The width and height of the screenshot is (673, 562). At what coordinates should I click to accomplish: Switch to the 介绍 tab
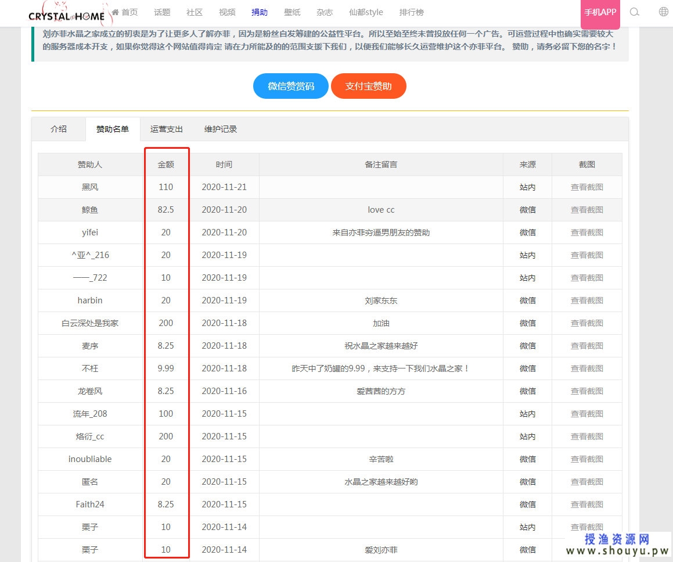tap(59, 129)
